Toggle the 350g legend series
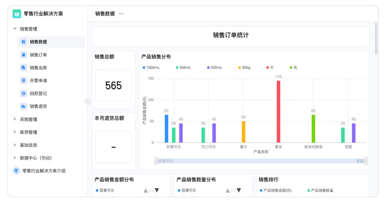 [x=244, y=68]
